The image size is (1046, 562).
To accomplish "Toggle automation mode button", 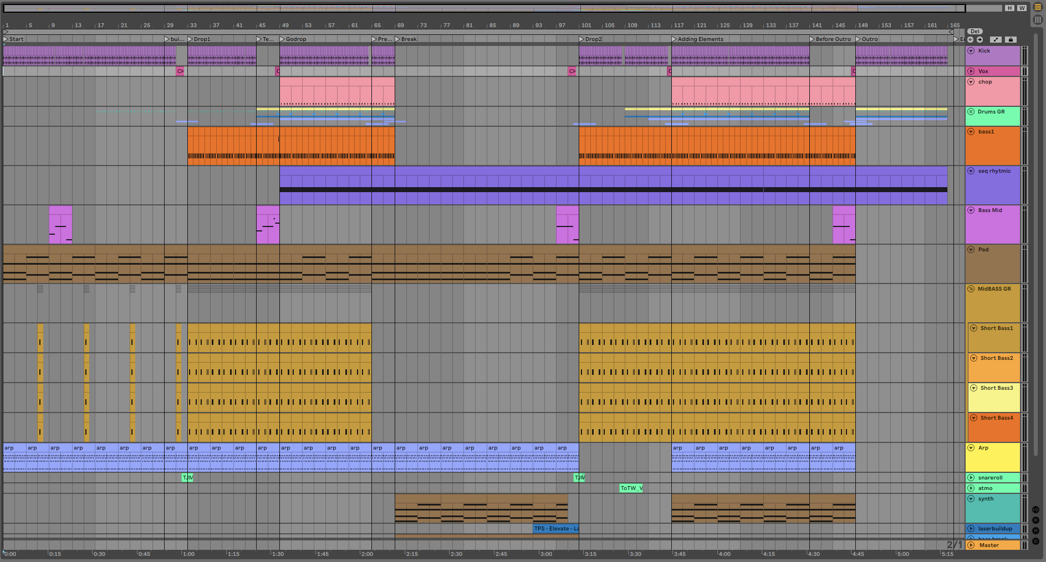I will point(996,39).
